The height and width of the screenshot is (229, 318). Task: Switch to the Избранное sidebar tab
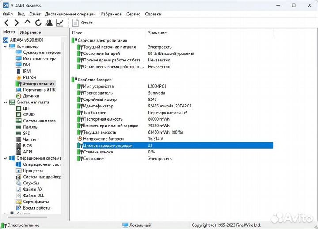(x=30, y=32)
